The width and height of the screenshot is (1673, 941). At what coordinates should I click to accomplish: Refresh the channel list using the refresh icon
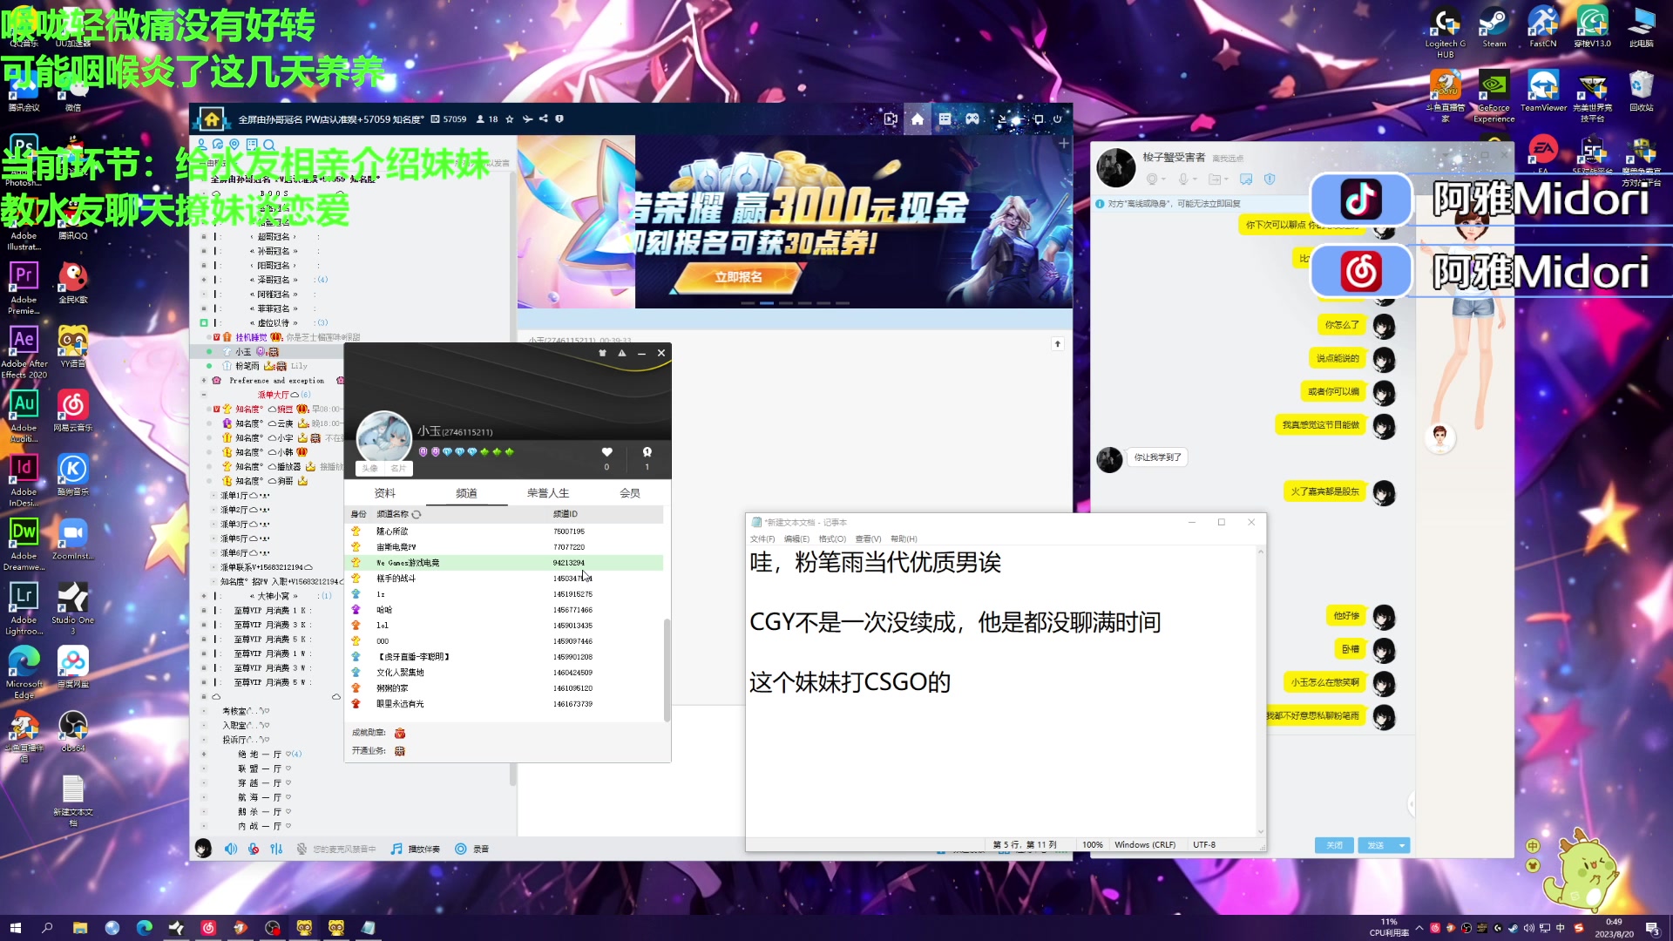pos(417,515)
